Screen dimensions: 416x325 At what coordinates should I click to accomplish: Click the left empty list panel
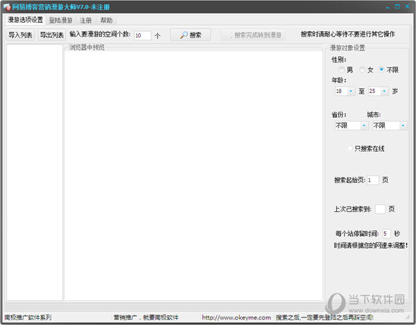[35, 173]
